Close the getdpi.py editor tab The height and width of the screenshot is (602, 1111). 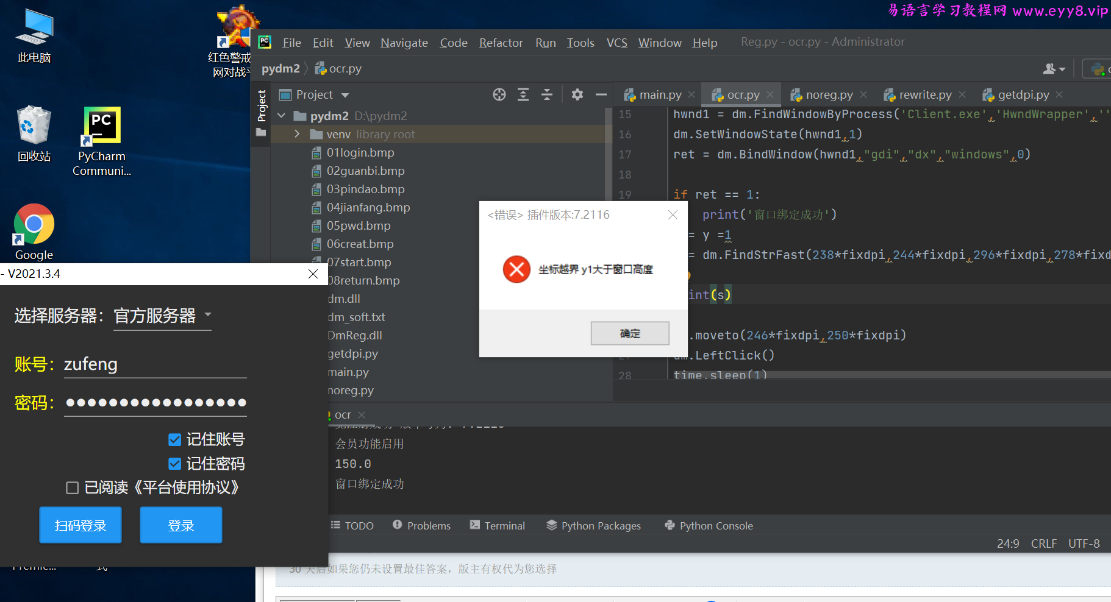1059,94
